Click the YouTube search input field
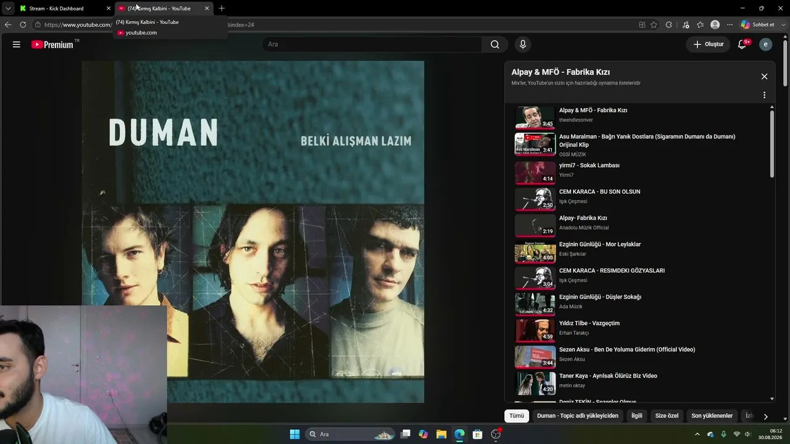The width and height of the screenshot is (790, 444). [372, 44]
